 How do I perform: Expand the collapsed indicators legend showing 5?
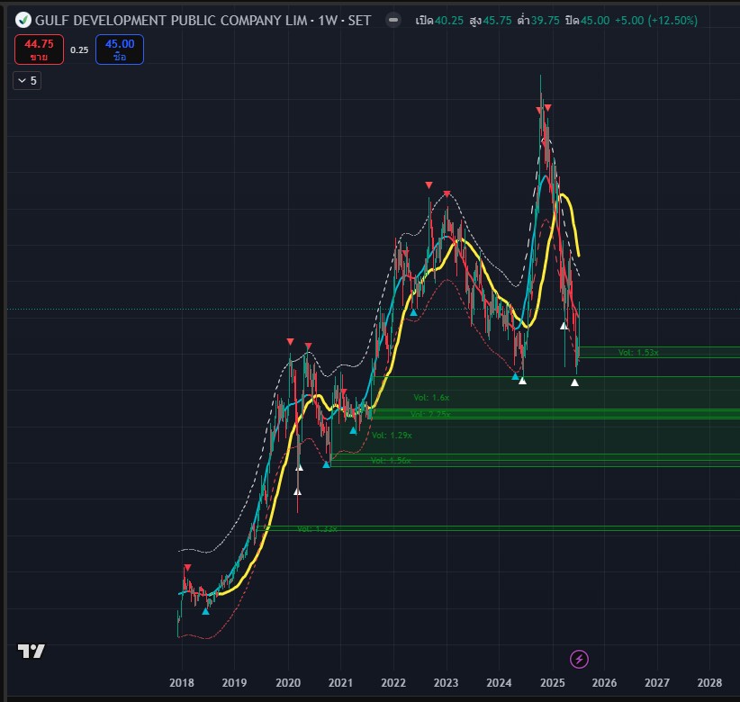point(27,81)
